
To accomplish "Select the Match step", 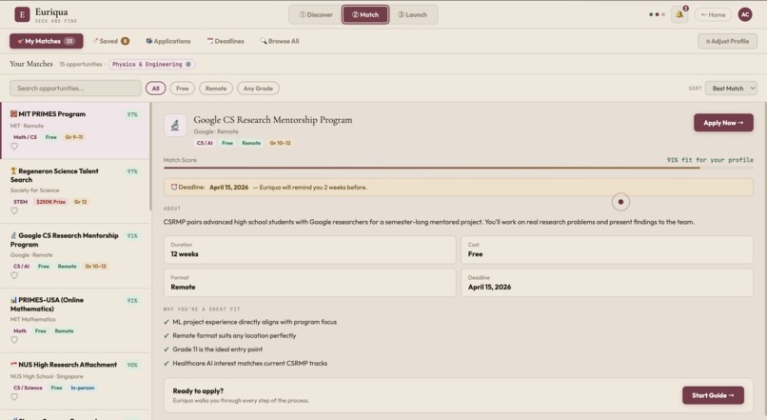I will (365, 14).
